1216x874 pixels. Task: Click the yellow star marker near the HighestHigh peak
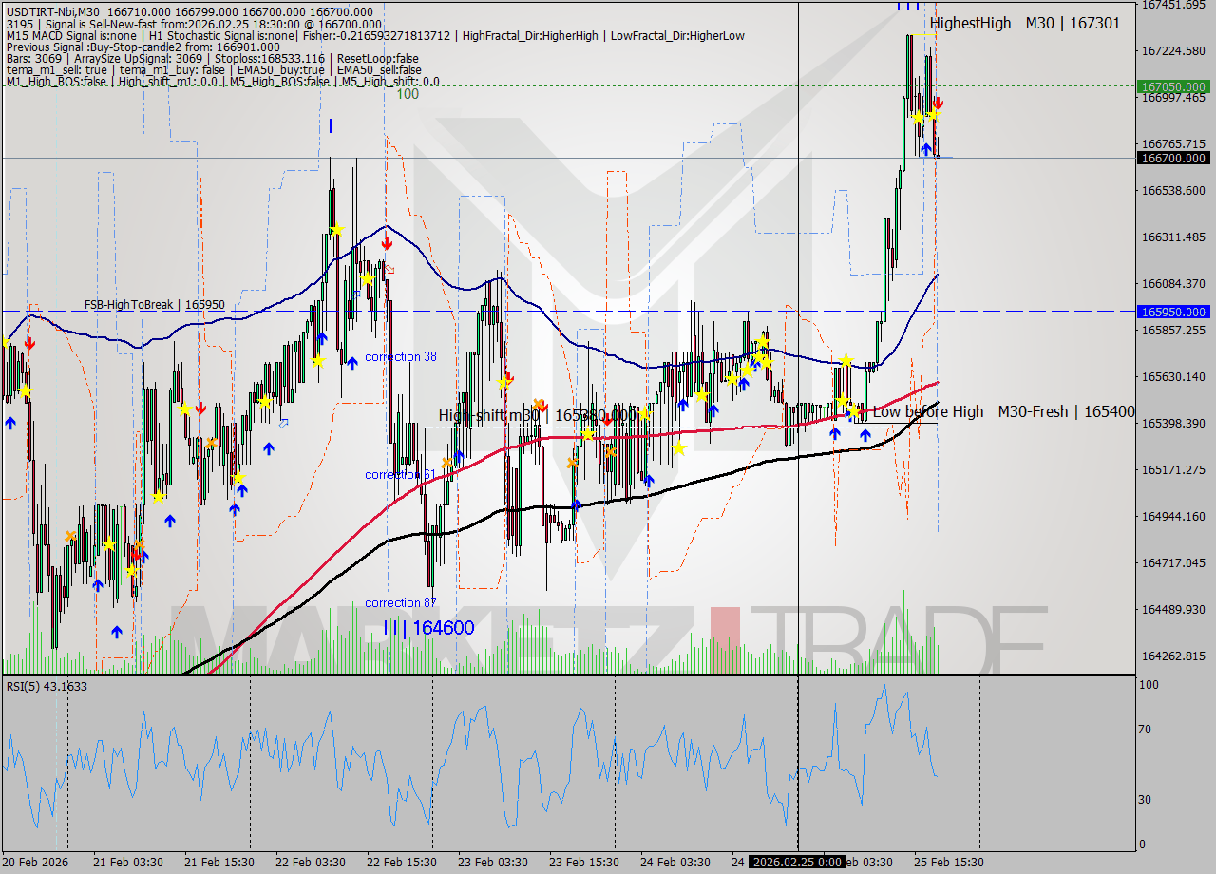pyautogui.click(x=933, y=115)
